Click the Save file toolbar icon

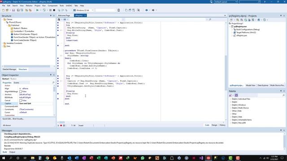click(x=13, y=10)
